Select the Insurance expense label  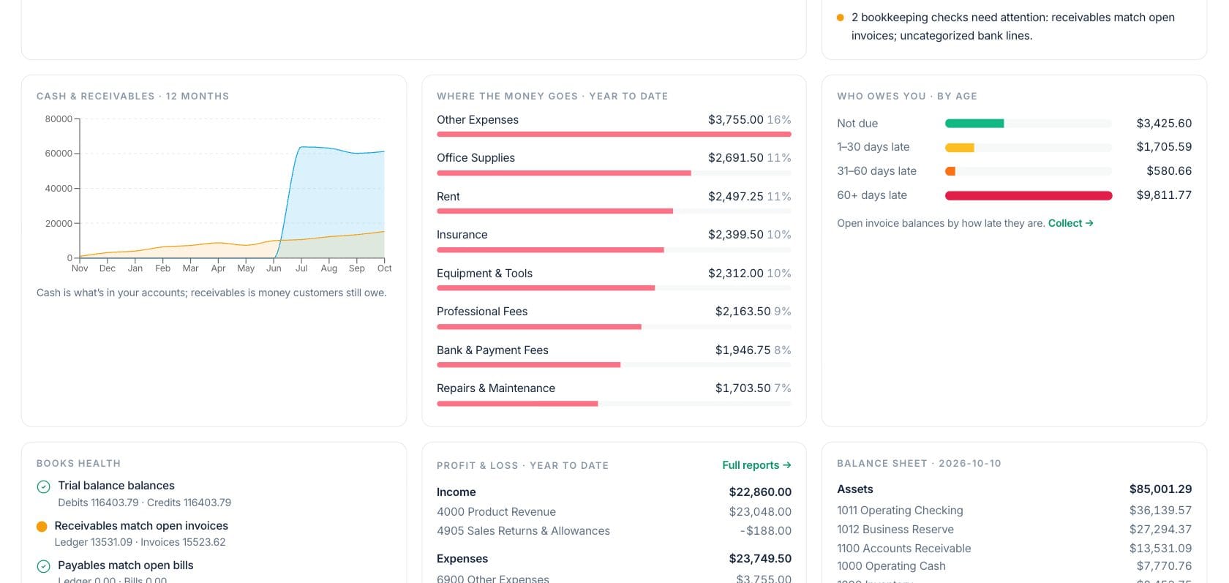462,235
